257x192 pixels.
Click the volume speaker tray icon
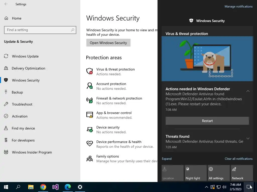(x=224, y=187)
